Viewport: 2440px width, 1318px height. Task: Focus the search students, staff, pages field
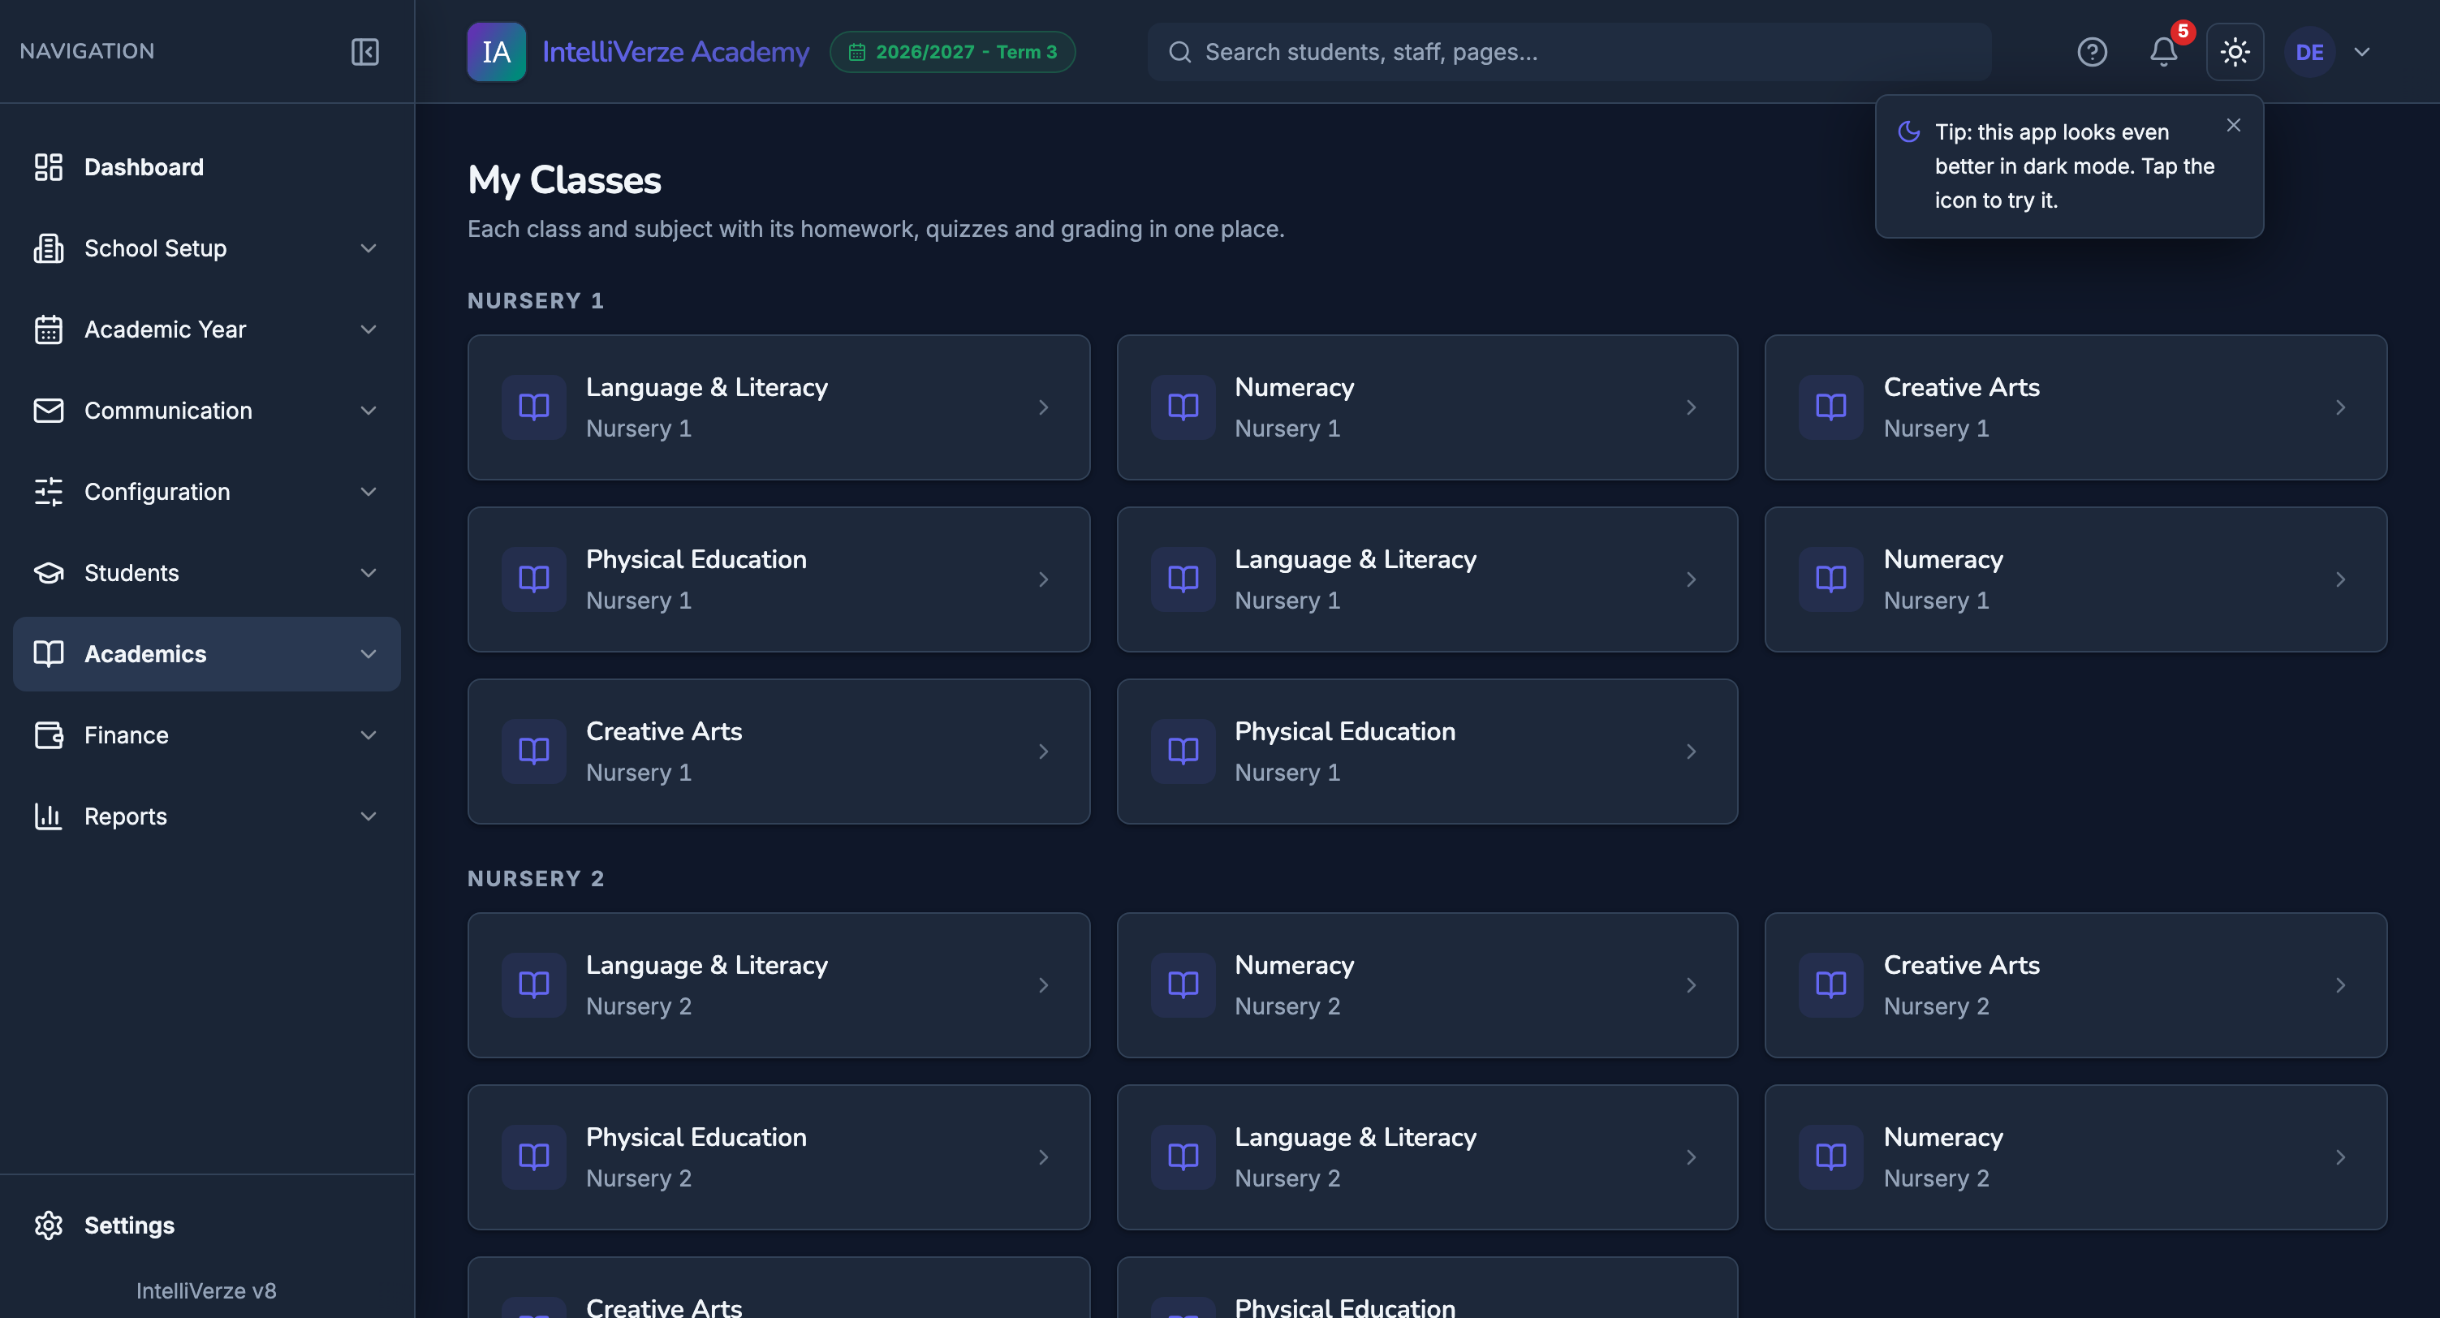click(1568, 52)
